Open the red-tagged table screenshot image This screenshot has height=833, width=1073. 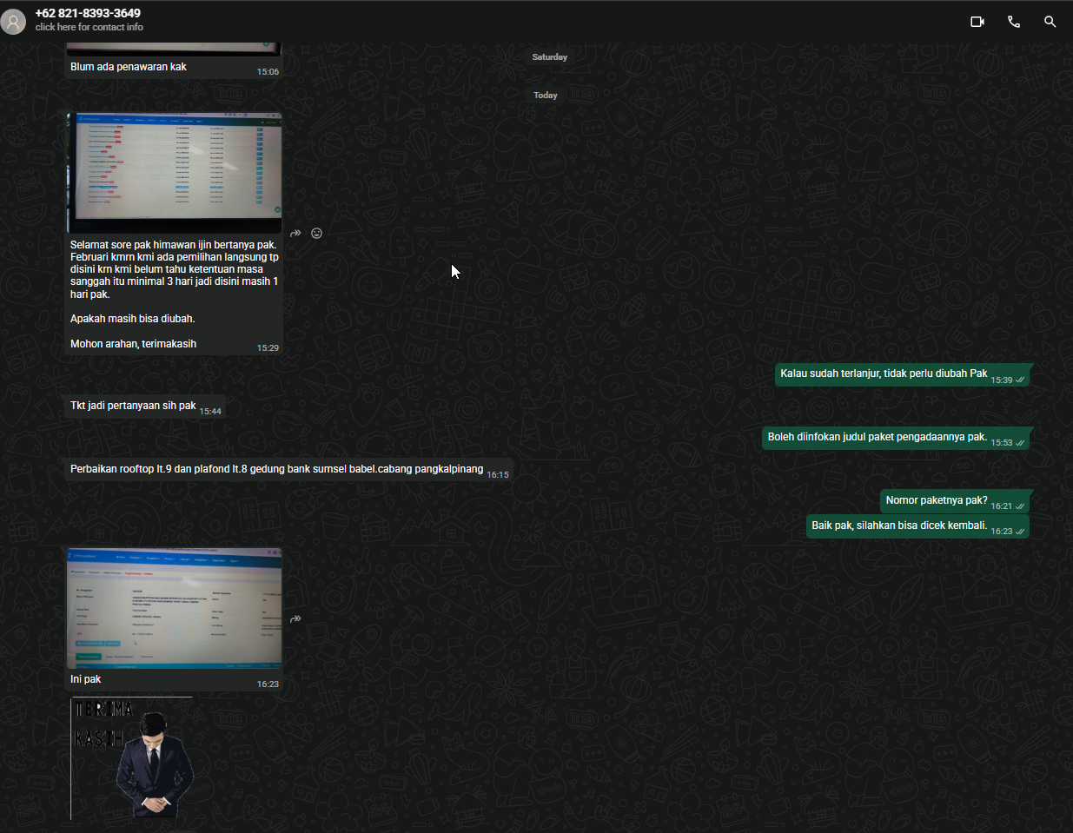click(175, 173)
